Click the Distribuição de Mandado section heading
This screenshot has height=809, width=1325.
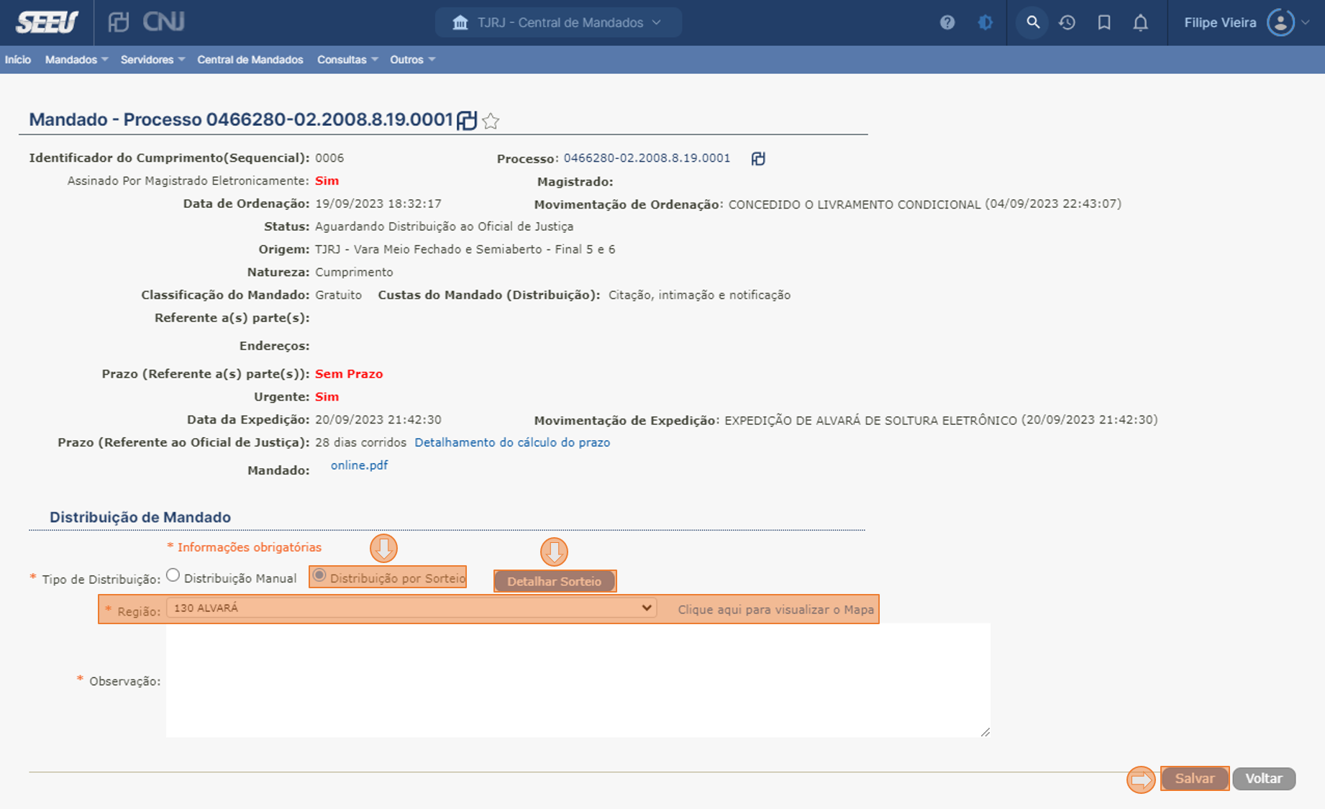pyautogui.click(x=140, y=517)
